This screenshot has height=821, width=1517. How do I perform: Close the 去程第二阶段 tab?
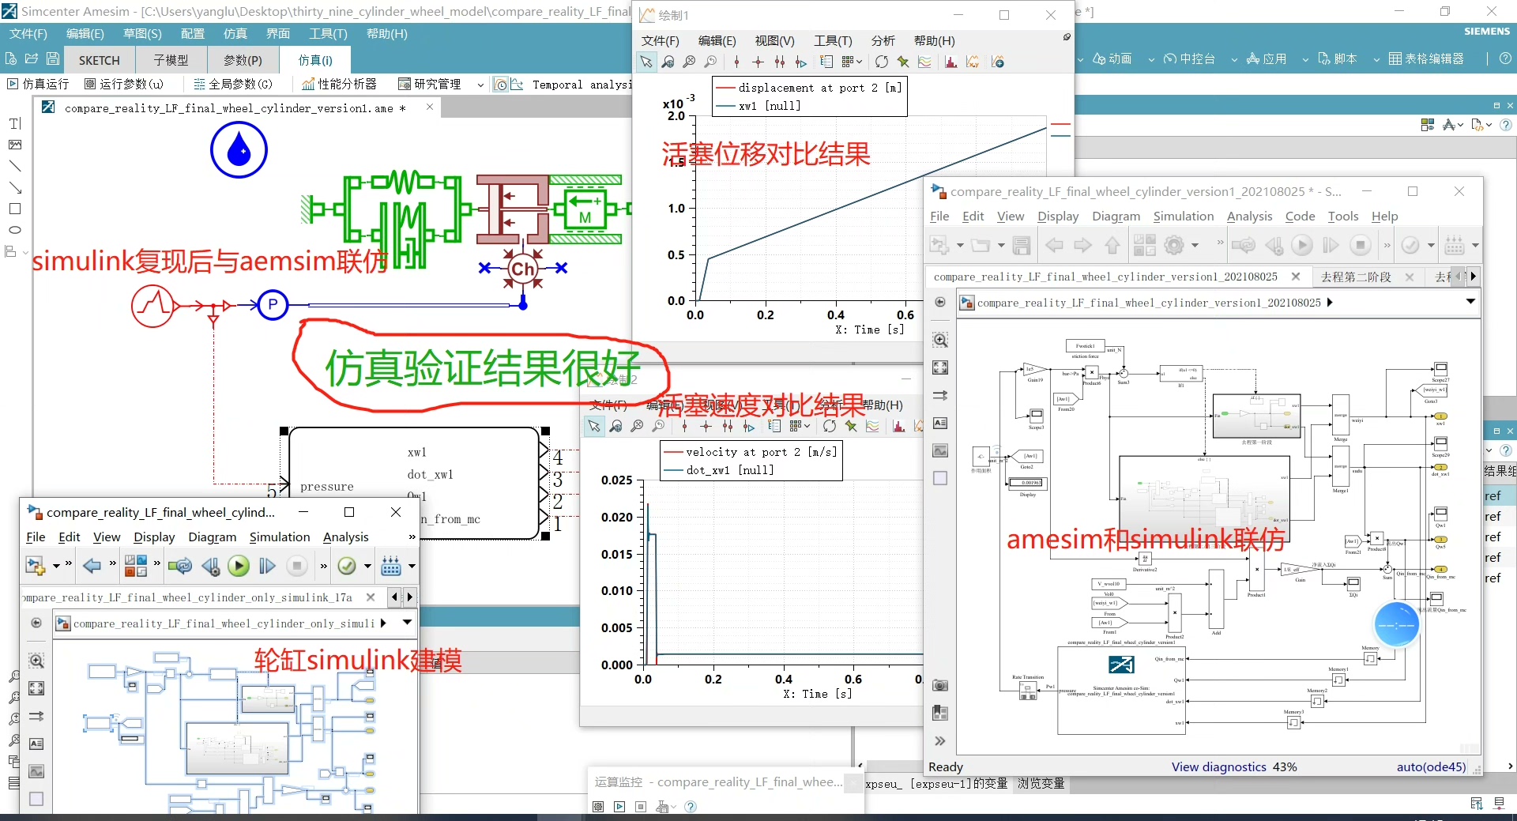click(1410, 277)
